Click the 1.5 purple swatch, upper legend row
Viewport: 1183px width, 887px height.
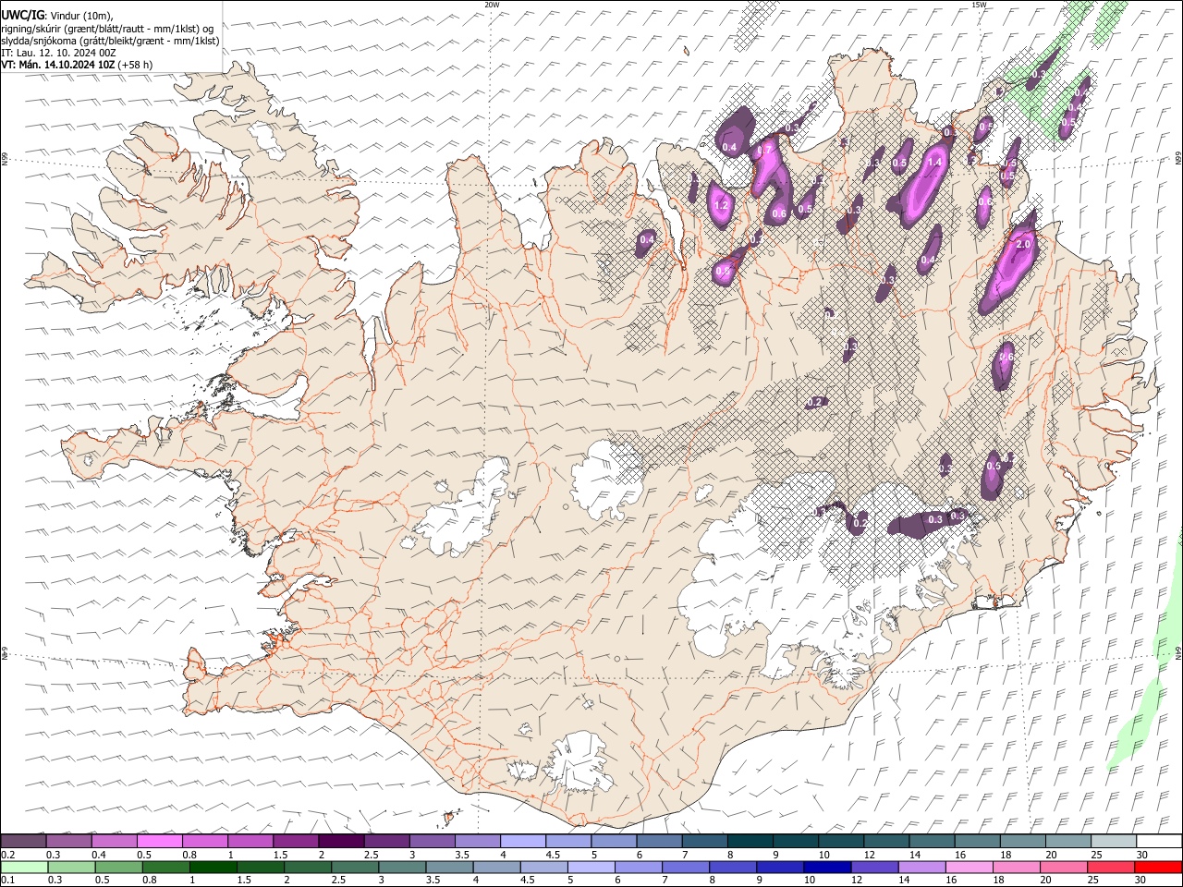tap(296, 841)
